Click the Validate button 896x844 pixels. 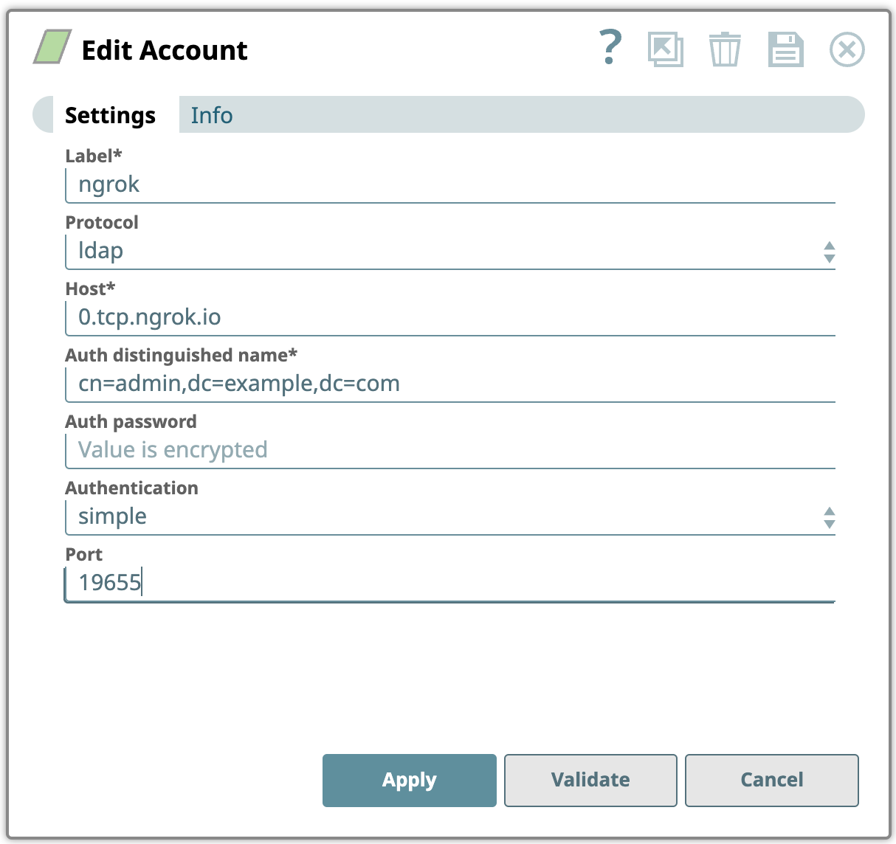click(590, 780)
